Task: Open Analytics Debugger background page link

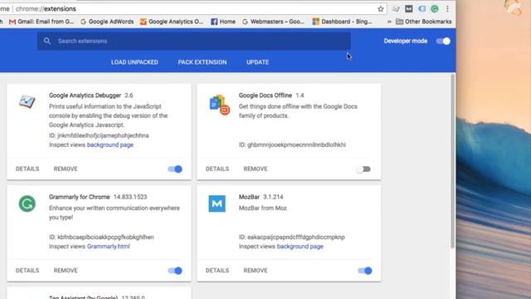Action: coord(110,145)
